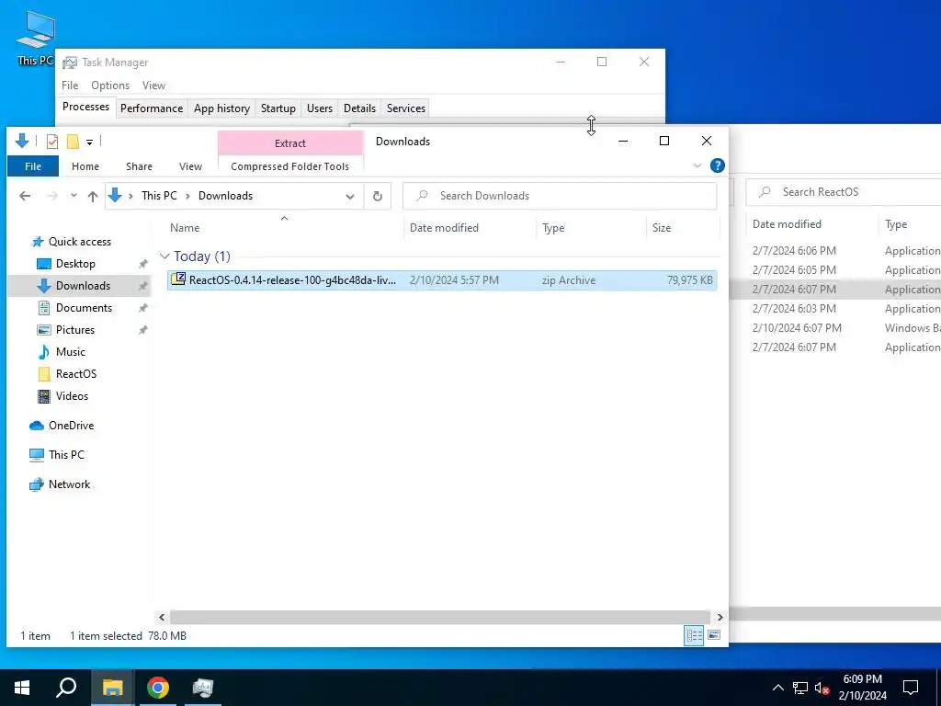Open the View ribbon tab in Explorer
This screenshot has width=941, height=706.
pos(190,166)
